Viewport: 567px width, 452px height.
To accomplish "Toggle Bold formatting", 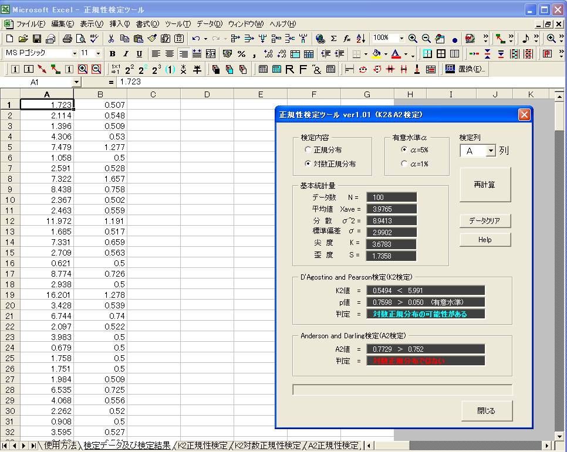I will coord(113,54).
